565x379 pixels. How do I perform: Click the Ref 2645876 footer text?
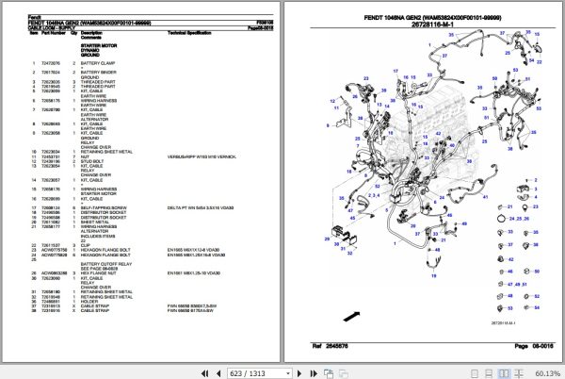tap(331, 346)
